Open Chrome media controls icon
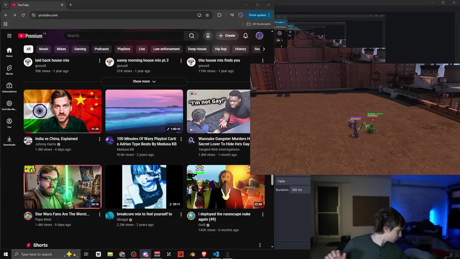 click(x=232, y=15)
